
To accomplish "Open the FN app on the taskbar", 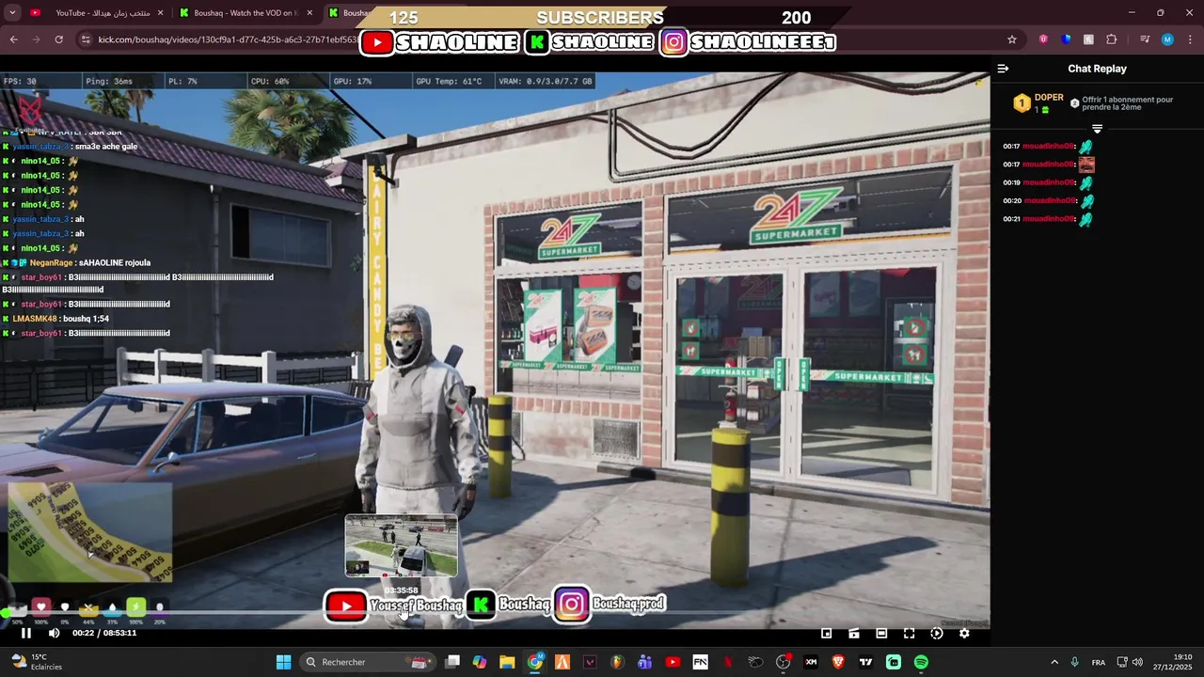I will tap(700, 662).
